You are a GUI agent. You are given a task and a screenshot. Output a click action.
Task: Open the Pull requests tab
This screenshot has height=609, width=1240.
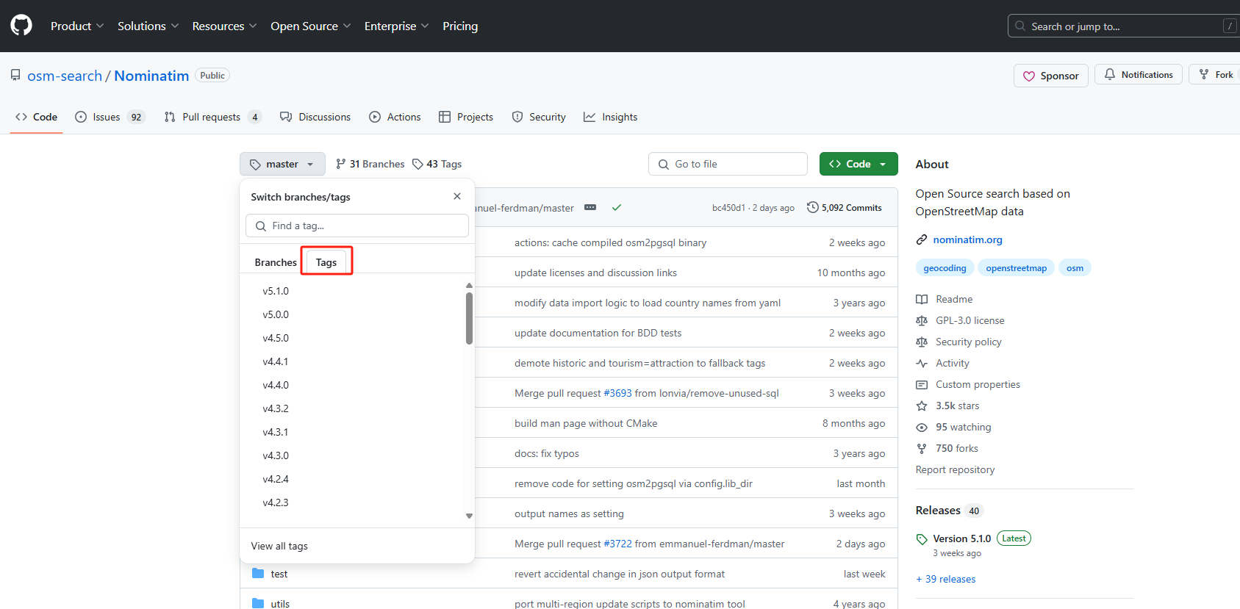(212, 117)
